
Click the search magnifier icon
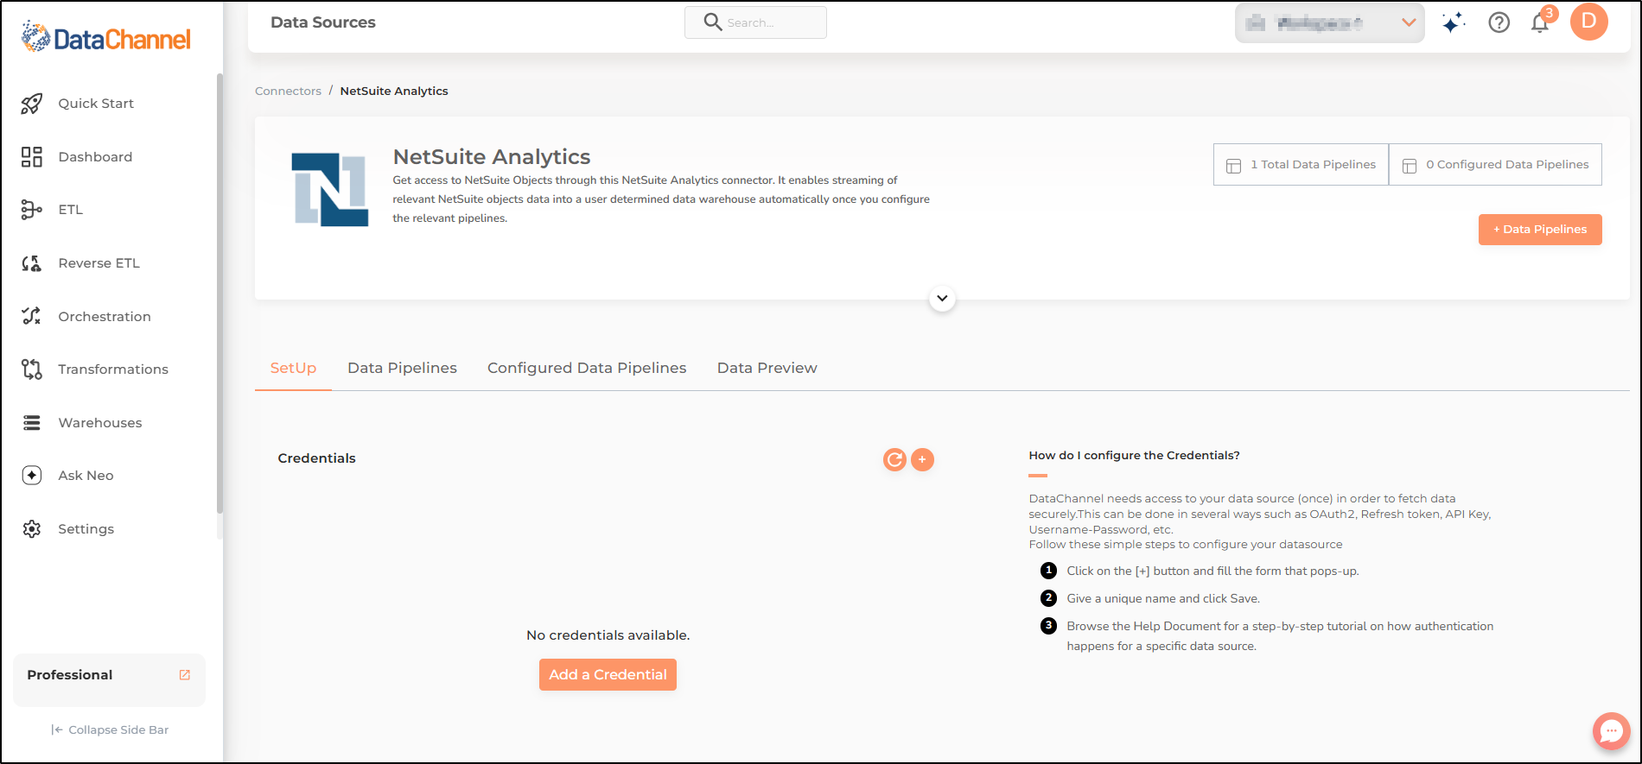[x=712, y=22]
